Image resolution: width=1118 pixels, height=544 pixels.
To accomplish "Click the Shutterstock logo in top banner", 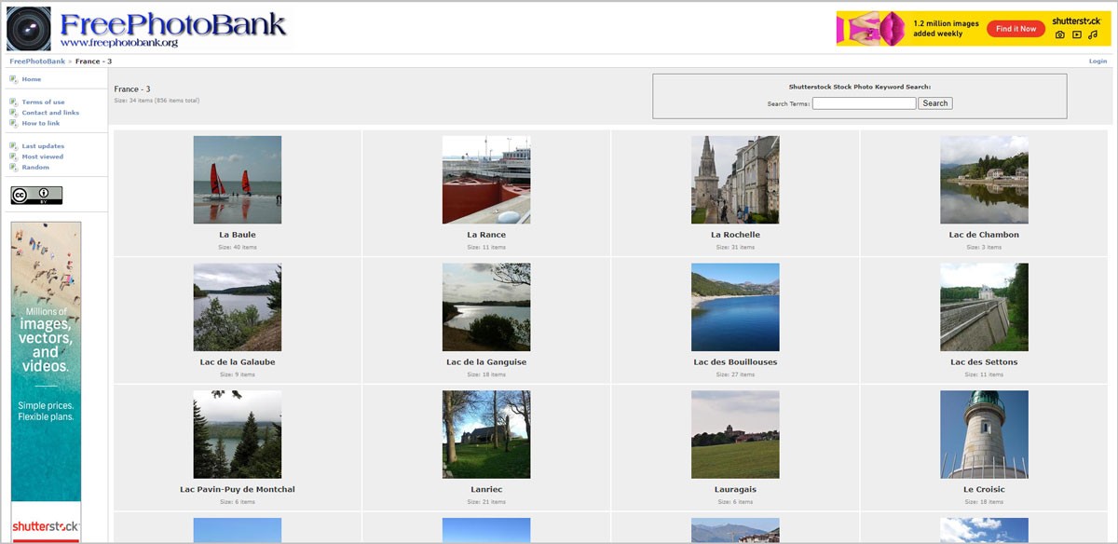I will click(x=1077, y=20).
